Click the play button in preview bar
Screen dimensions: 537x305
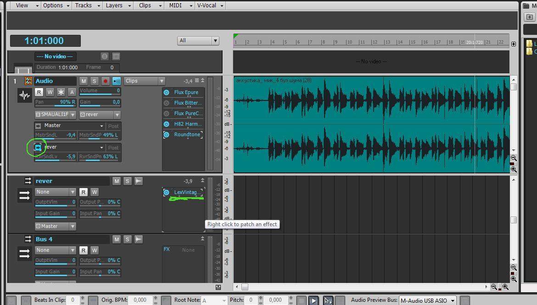[313, 300]
